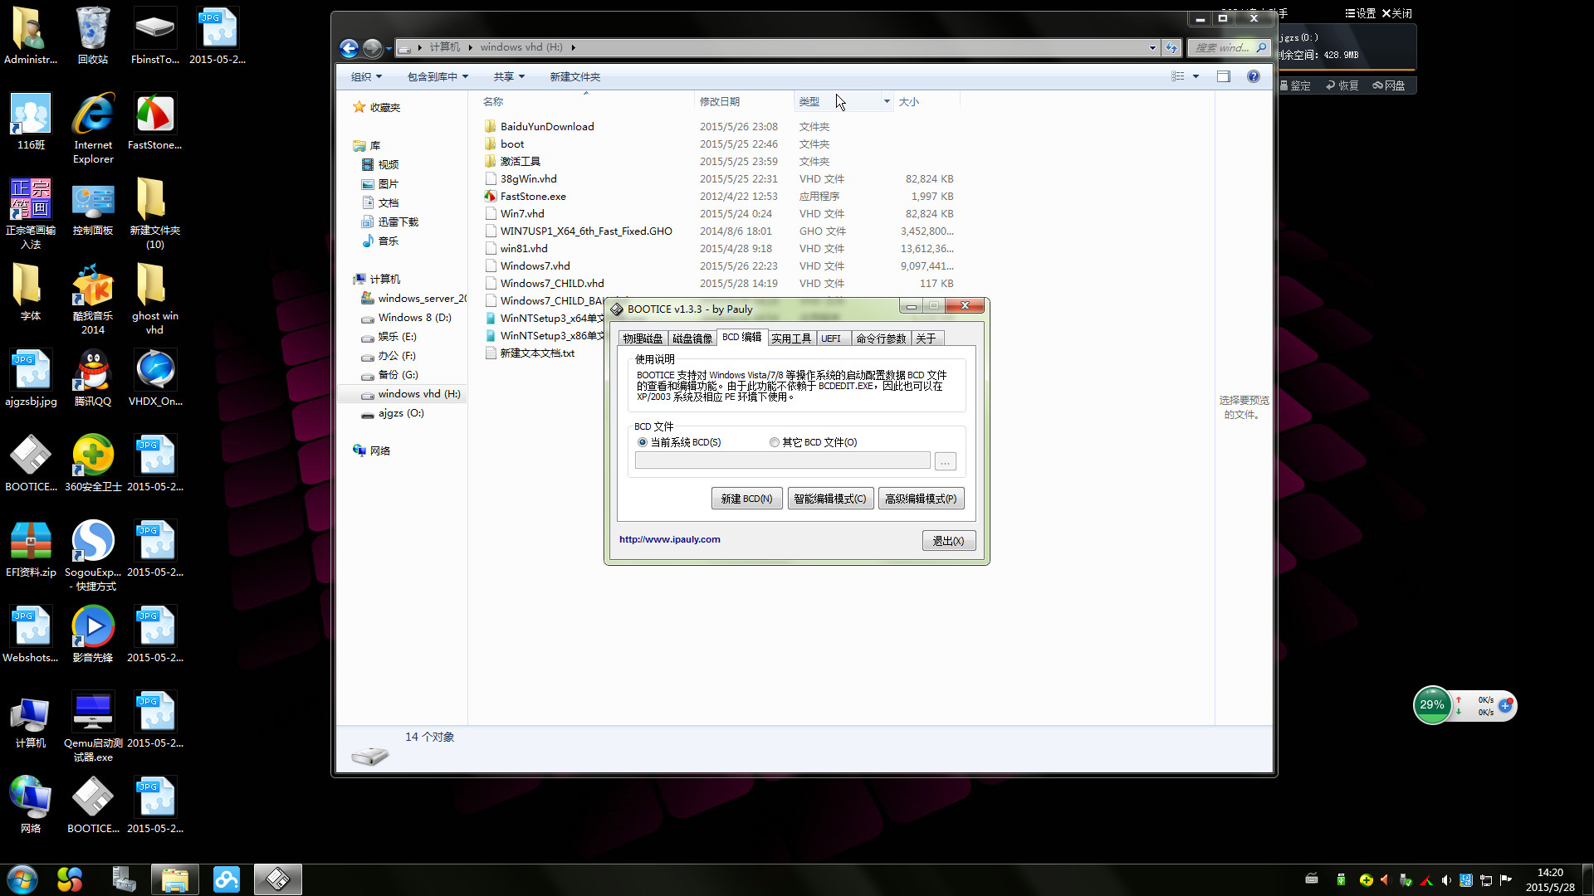Switch to 磁盘镜像 tab

692,338
